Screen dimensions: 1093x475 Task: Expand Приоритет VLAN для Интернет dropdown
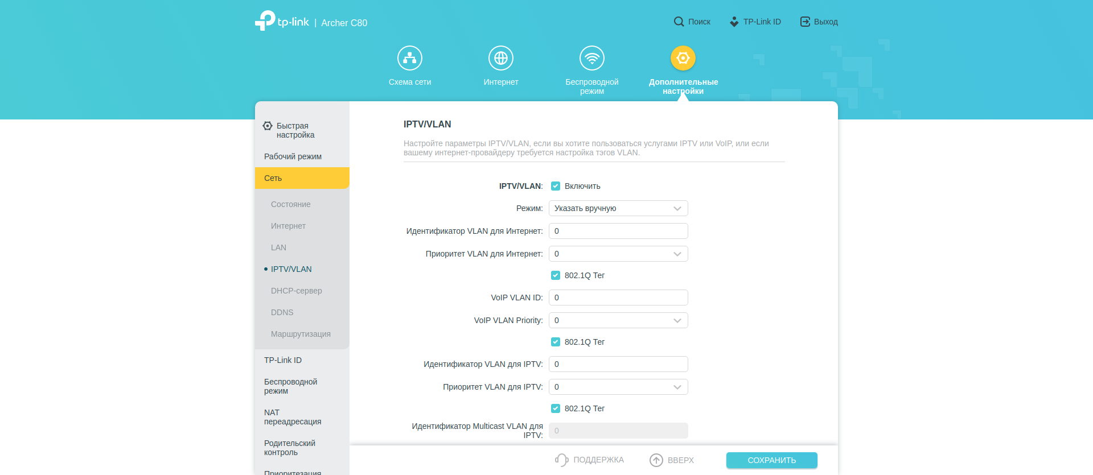pyautogui.click(x=618, y=254)
